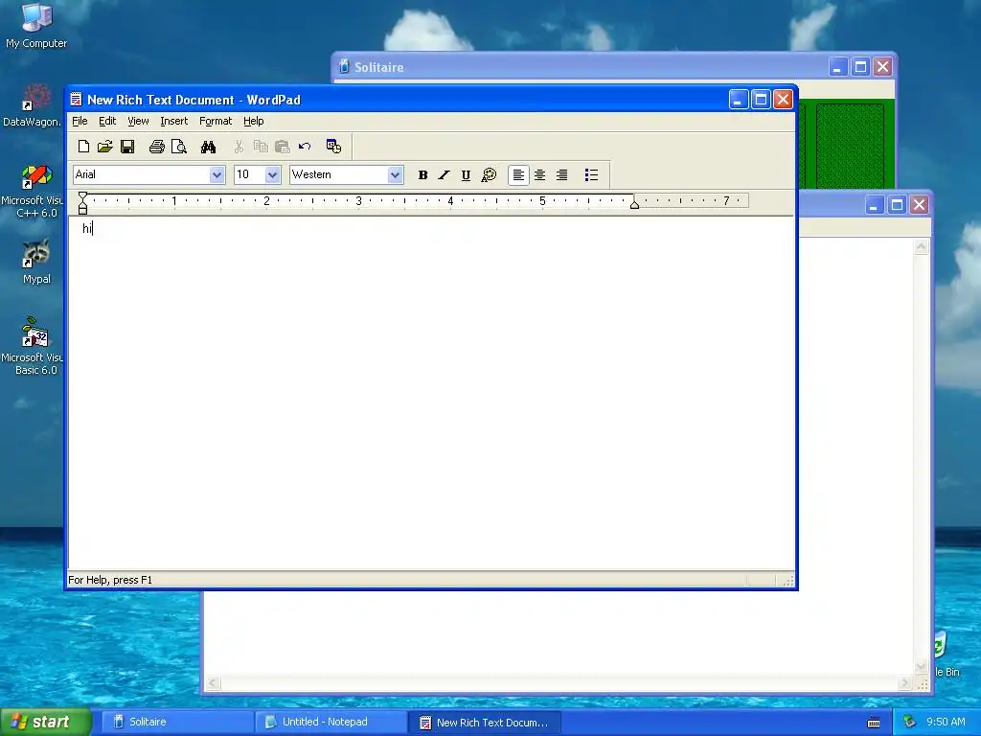Image resolution: width=981 pixels, height=736 pixels.
Task: Minimize the Notepad window behind WordPad
Action: [875, 205]
